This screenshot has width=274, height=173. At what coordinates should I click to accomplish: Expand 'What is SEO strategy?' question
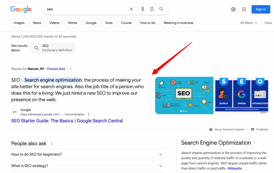tap(87, 166)
